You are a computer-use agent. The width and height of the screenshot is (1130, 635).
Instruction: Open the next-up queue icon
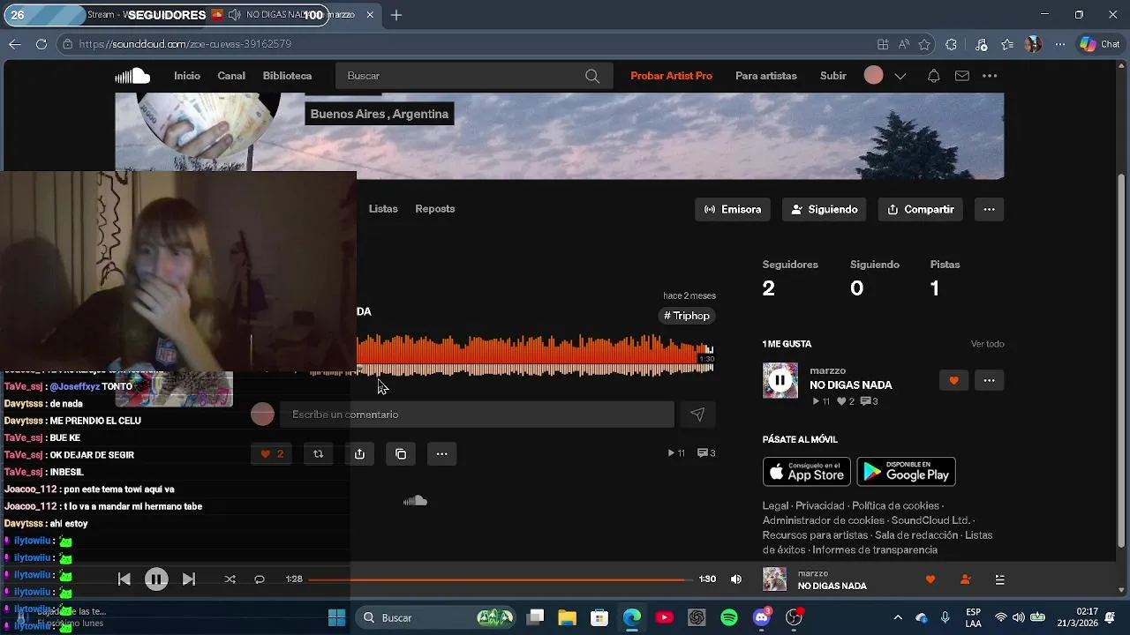tap(999, 579)
